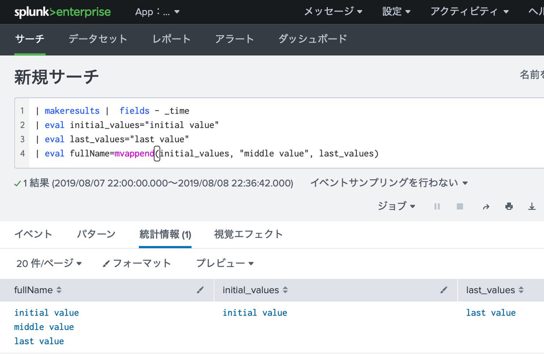Viewport: 544px width, 355px height.
Task: Toggle プレビュー mode
Action: (224, 263)
